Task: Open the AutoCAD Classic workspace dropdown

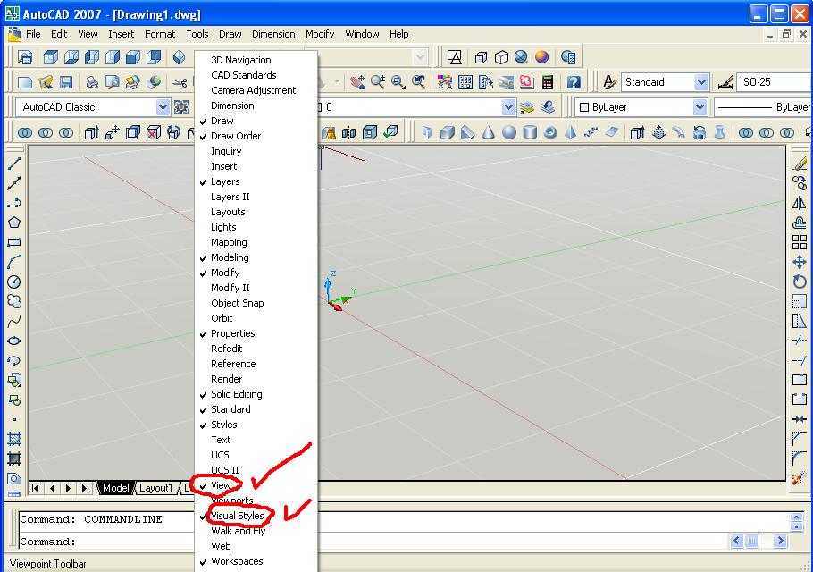Action: click(x=163, y=107)
